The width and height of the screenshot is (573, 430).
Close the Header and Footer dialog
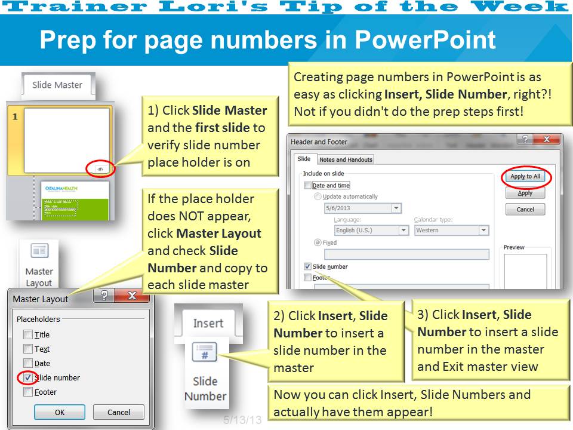tap(546, 139)
